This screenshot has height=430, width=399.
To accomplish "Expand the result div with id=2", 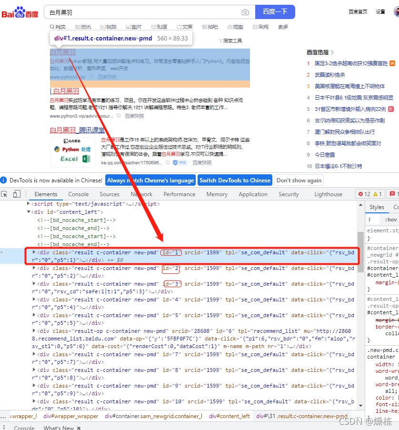I will [x=34, y=268].
